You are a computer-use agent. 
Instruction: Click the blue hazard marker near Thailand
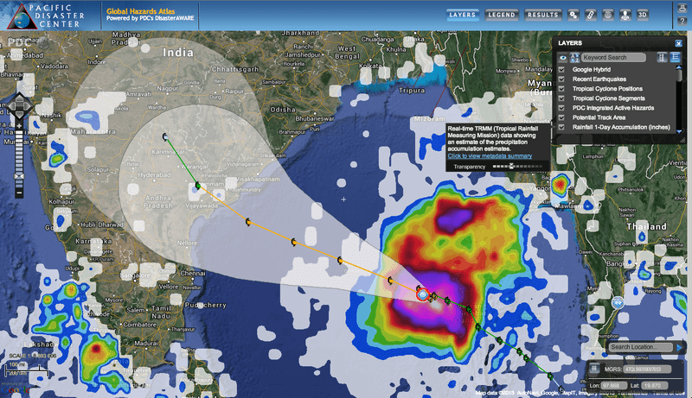click(x=618, y=303)
